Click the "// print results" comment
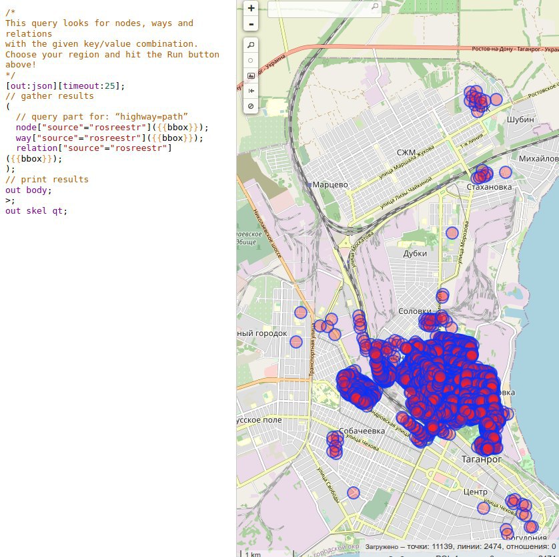The height and width of the screenshot is (557, 559). coord(47,180)
